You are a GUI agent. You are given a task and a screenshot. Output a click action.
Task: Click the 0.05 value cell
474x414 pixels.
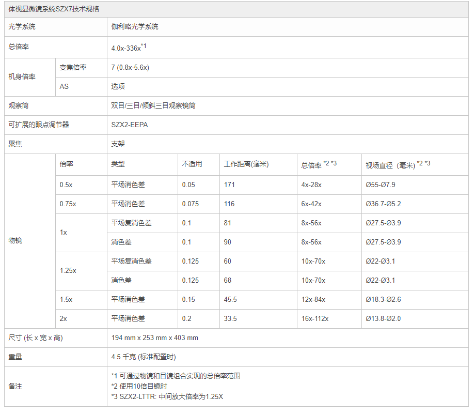point(188,185)
